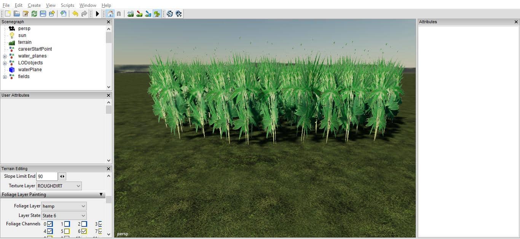The height and width of the screenshot is (239, 520).
Task: Open the Scripts menu
Action: click(x=67, y=5)
